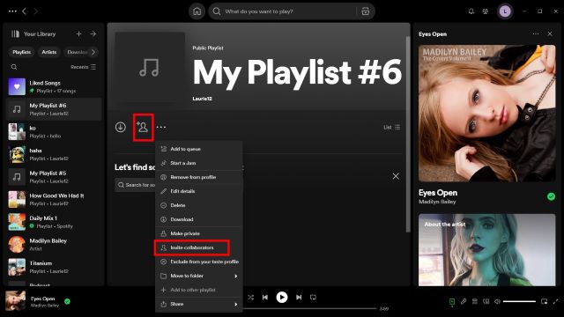Open the 'ko' playlist by hello
Viewport: 564px width, 317px height.
pos(54,131)
